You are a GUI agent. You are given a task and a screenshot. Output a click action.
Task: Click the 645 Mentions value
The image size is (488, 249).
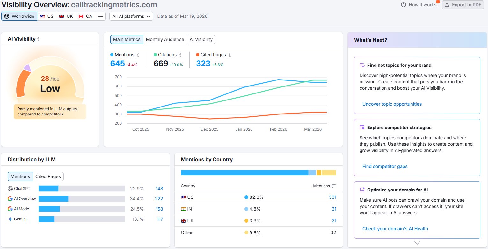[118, 64]
